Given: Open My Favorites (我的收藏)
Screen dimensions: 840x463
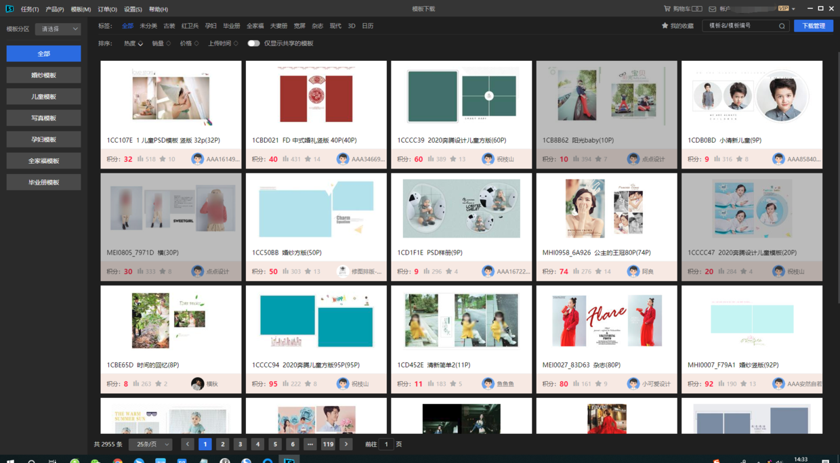Looking at the screenshot, I should 677,26.
